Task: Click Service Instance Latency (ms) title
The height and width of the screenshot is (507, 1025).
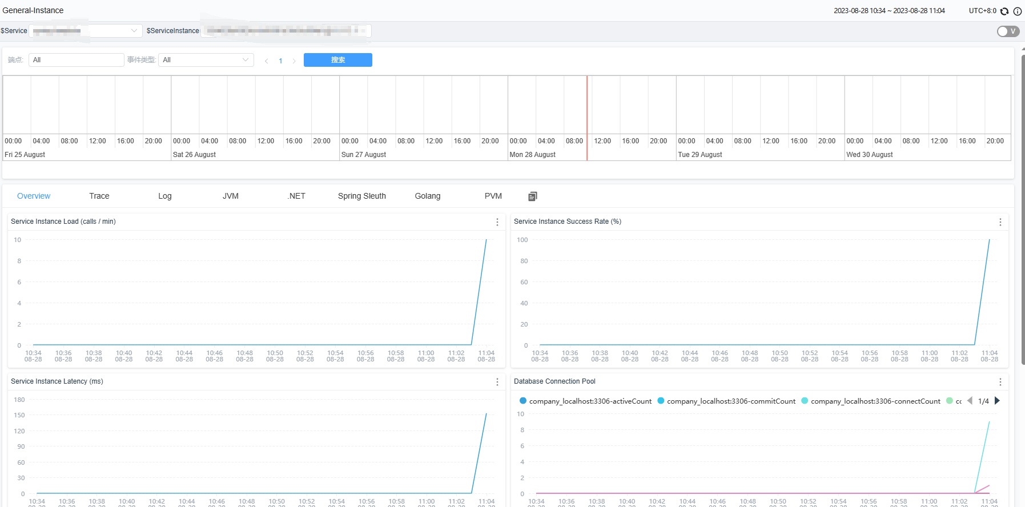Action: pos(57,381)
